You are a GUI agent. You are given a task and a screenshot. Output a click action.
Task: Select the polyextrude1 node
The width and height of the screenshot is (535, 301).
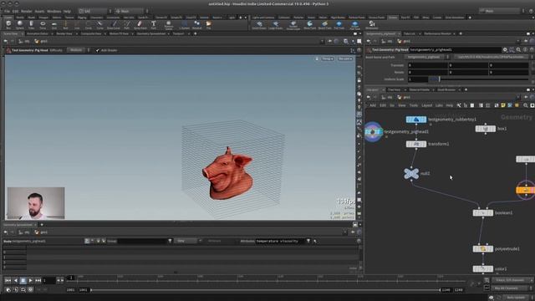pyautogui.click(x=483, y=249)
